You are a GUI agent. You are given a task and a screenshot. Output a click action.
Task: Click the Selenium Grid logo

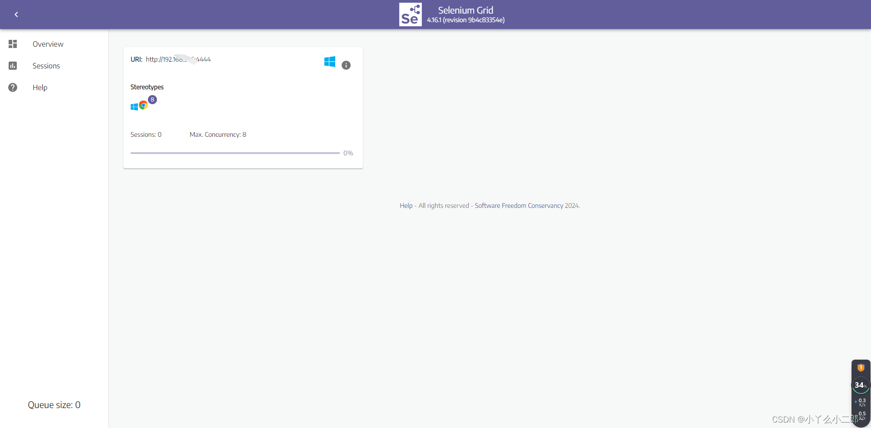(410, 14)
